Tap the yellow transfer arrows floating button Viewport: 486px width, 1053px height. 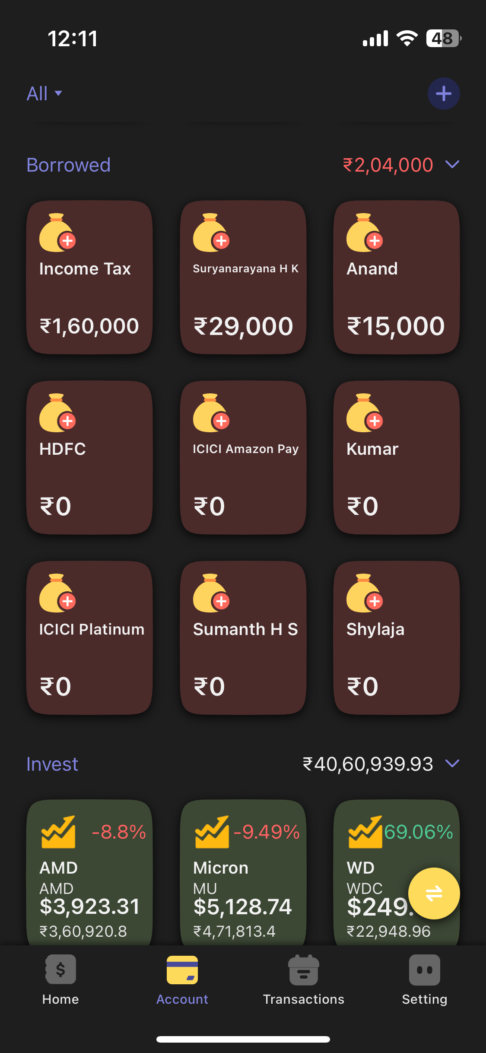(434, 893)
